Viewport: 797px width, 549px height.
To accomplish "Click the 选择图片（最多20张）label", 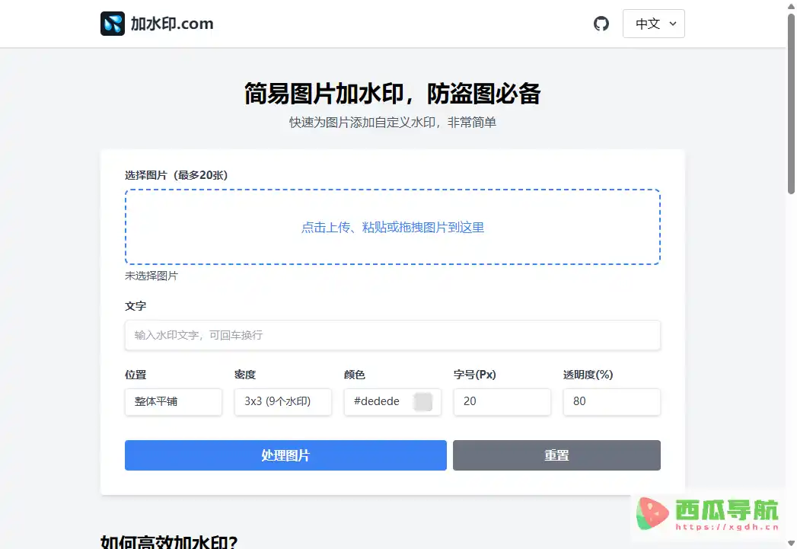I will click(177, 175).
